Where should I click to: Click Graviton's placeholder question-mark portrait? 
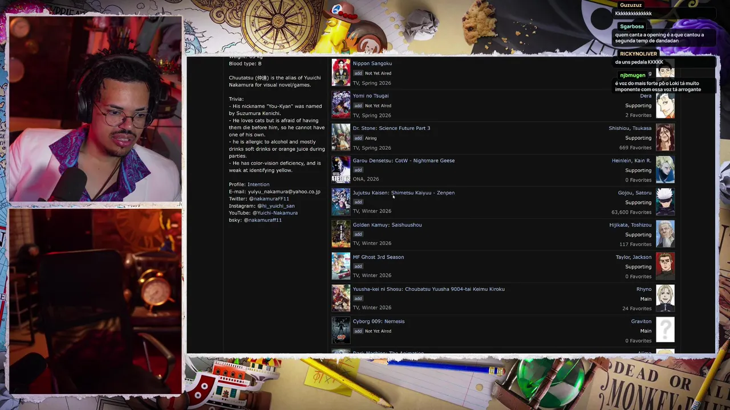coord(665,330)
